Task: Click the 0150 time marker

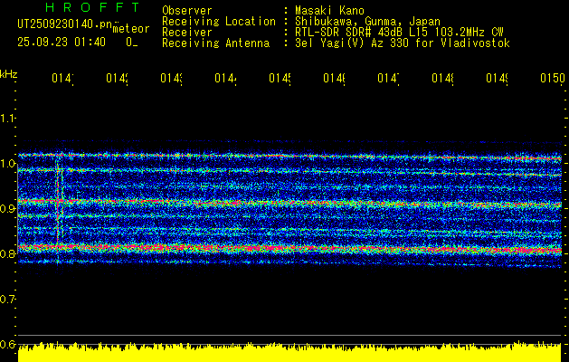Action: 552,80
